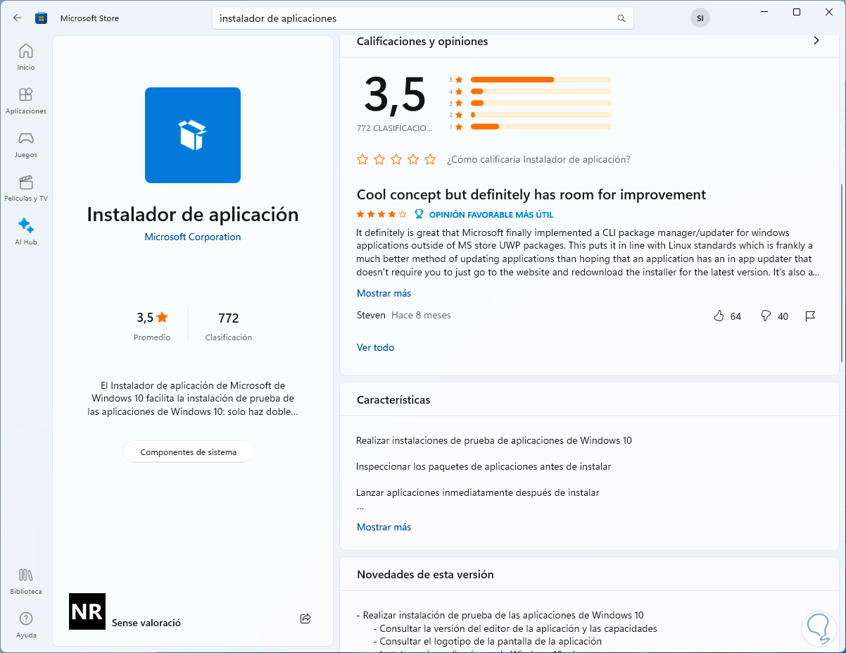Click the Componentes de sistema button
The image size is (846, 653).
tap(189, 452)
